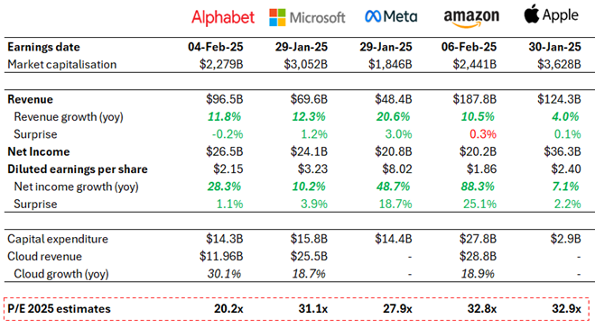
Task: Click the Apple logo icon
Action: pyautogui.click(x=531, y=14)
